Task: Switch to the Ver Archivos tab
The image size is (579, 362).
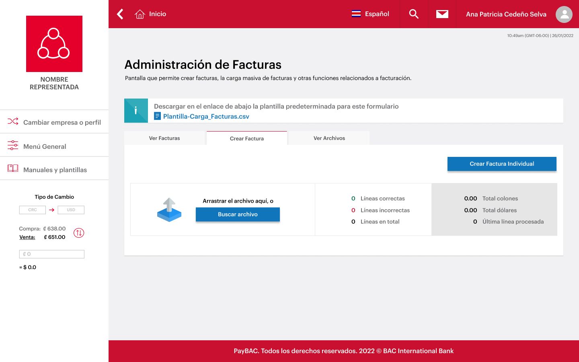Action: click(x=329, y=138)
